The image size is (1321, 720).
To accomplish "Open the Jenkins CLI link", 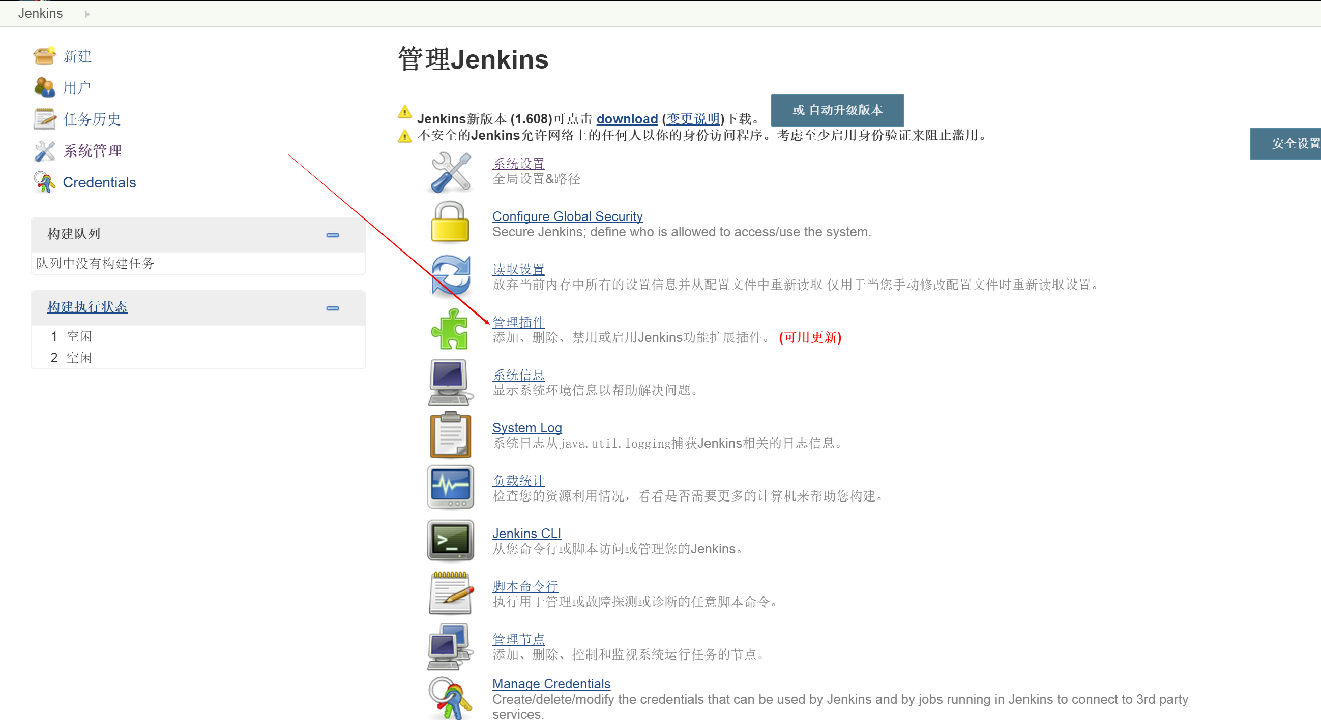I will pos(526,533).
